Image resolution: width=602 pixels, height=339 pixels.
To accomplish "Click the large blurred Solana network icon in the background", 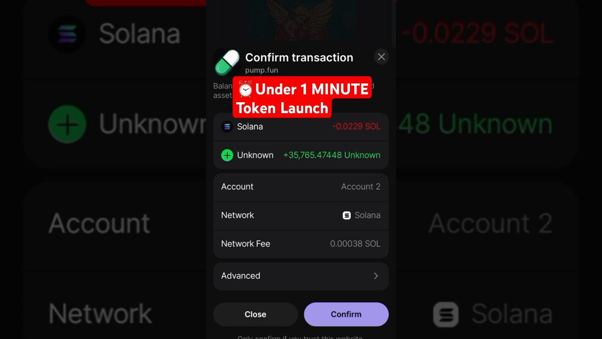I will pyautogui.click(x=446, y=314).
